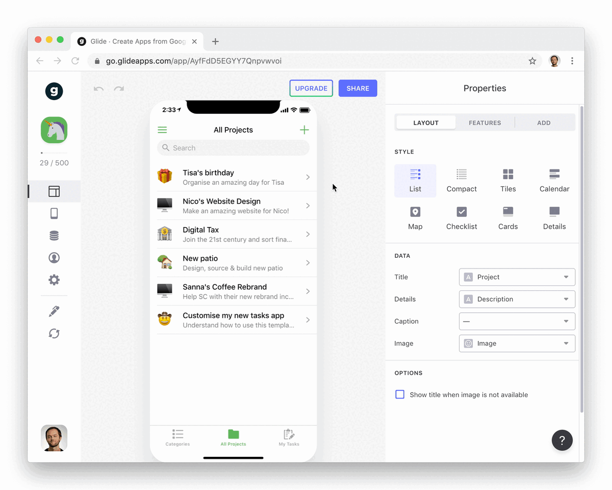Open Tisa's birthday project chevron
Viewport: 612px width, 490px height.
coord(308,177)
